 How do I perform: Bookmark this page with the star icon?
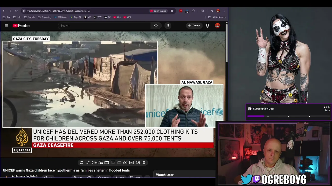click(x=172, y=11)
